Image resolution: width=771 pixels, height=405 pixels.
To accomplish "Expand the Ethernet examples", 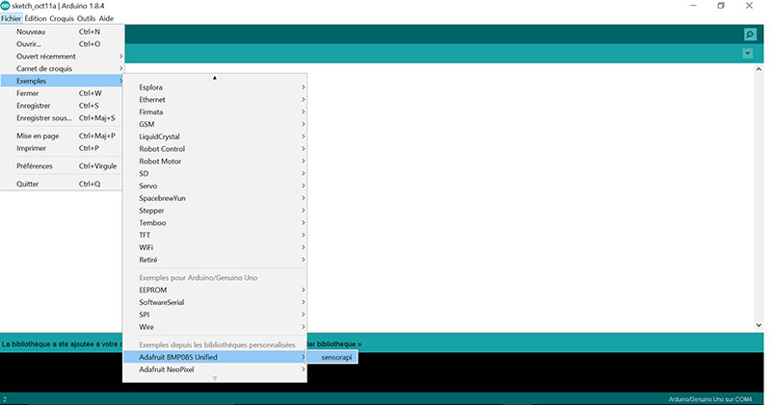I will [x=215, y=99].
